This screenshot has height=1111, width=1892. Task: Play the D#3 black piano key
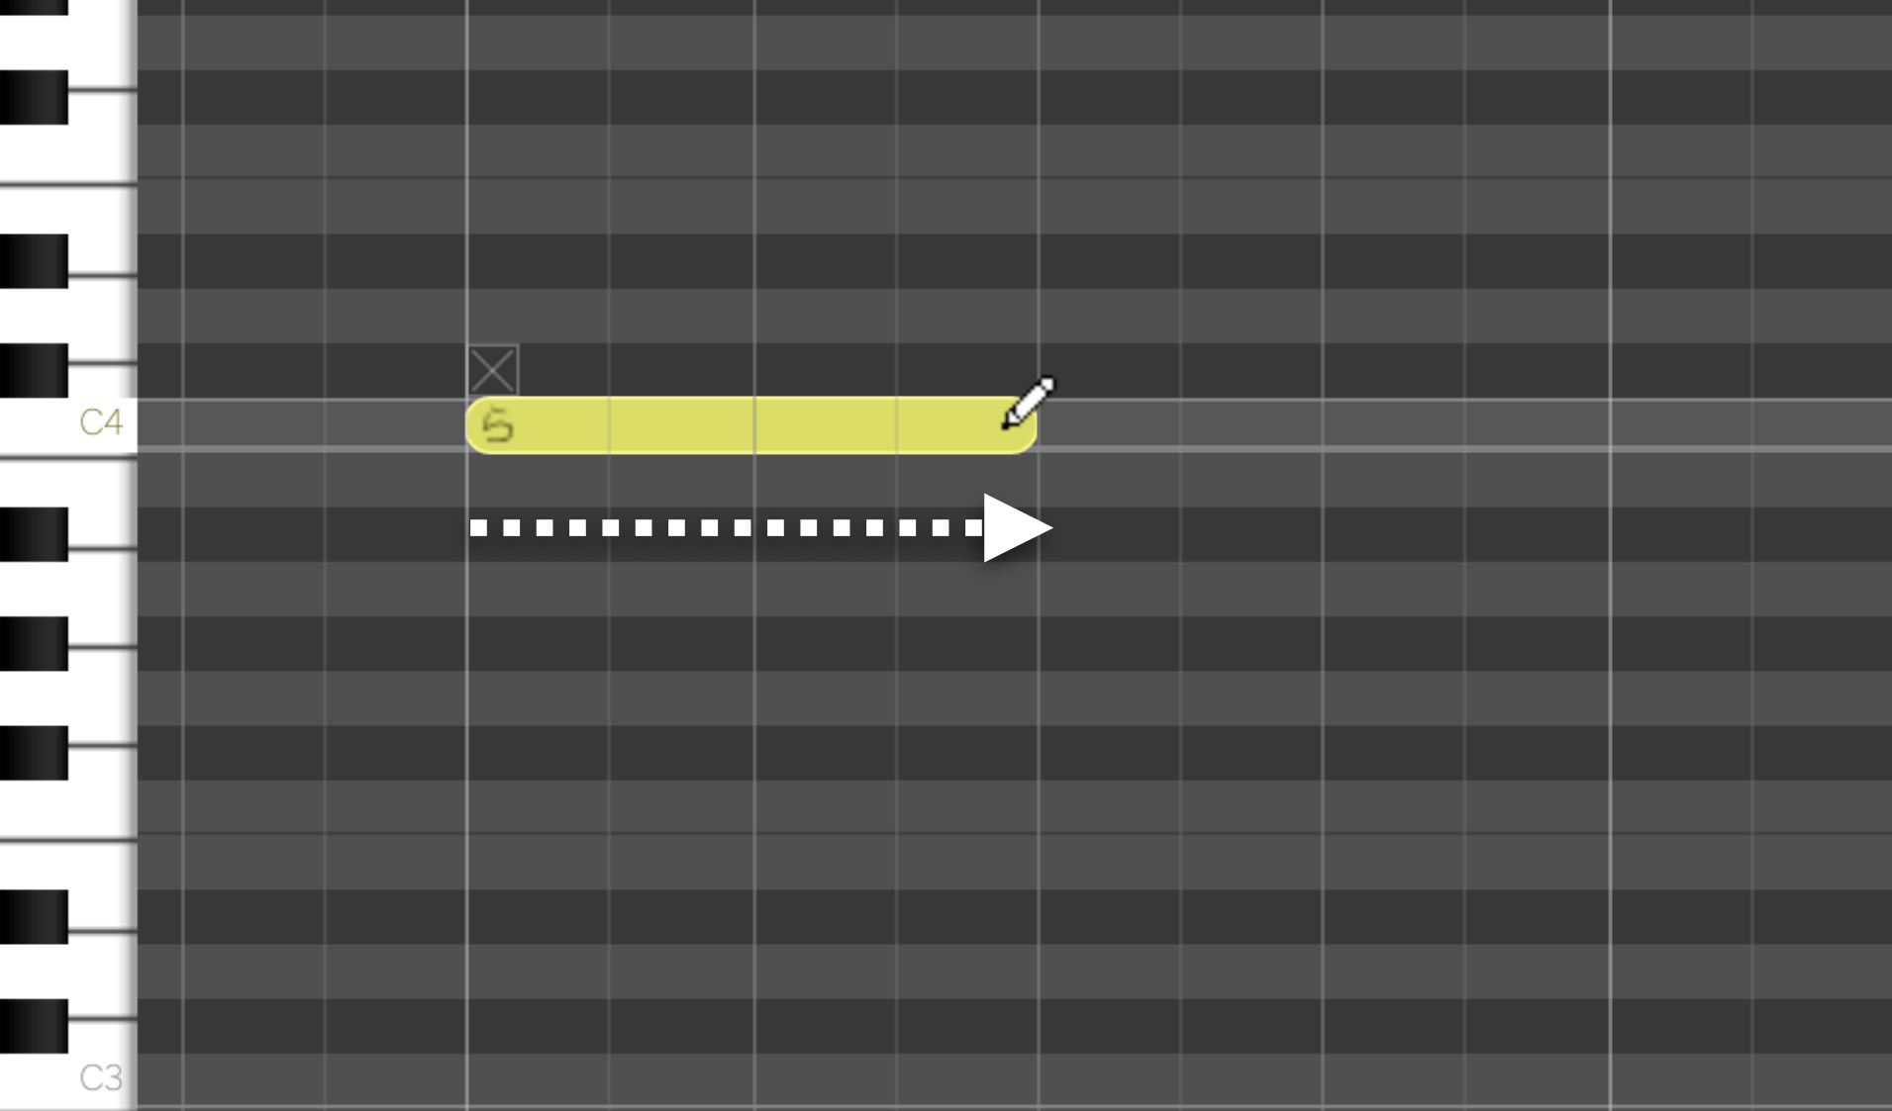[34, 916]
